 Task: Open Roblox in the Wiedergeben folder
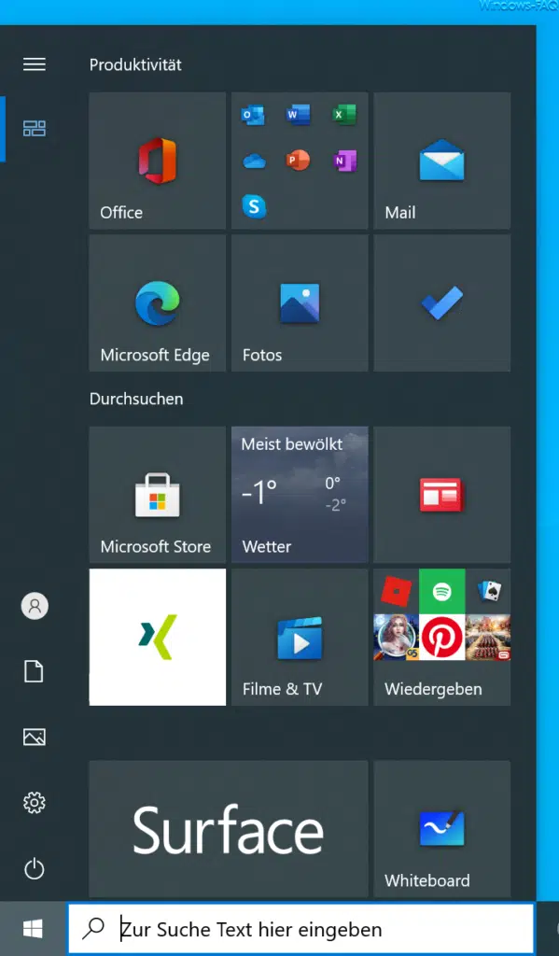(397, 591)
